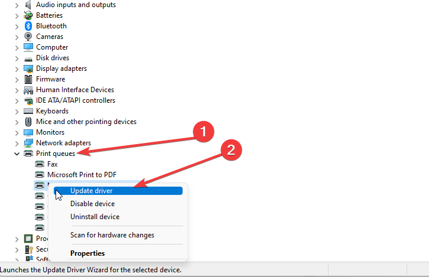
Task: Expand the Display adapters category
Action: [x=17, y=69]
